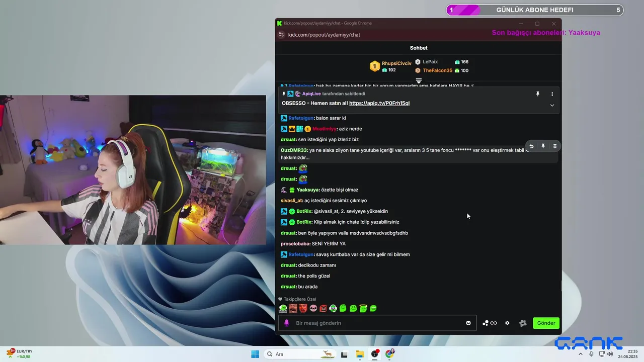The height and width of the screenshot is (362, 644).
Task: Unpin the pinned ApiqLive message
Action: [537, 94]
